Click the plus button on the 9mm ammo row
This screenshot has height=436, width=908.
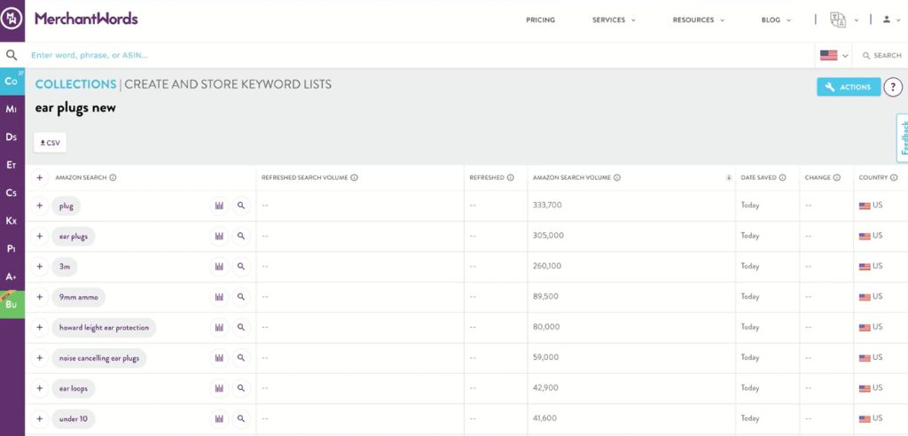coord(39,297)
